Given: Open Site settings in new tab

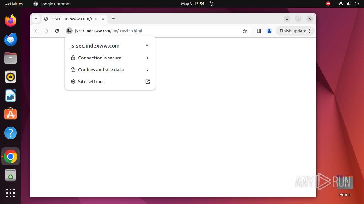Looking at the screenshot, I should 110,82.
